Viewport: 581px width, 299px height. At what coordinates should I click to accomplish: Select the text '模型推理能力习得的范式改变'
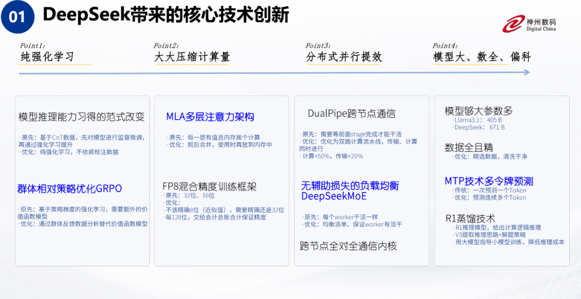click(x=82, y=117)
